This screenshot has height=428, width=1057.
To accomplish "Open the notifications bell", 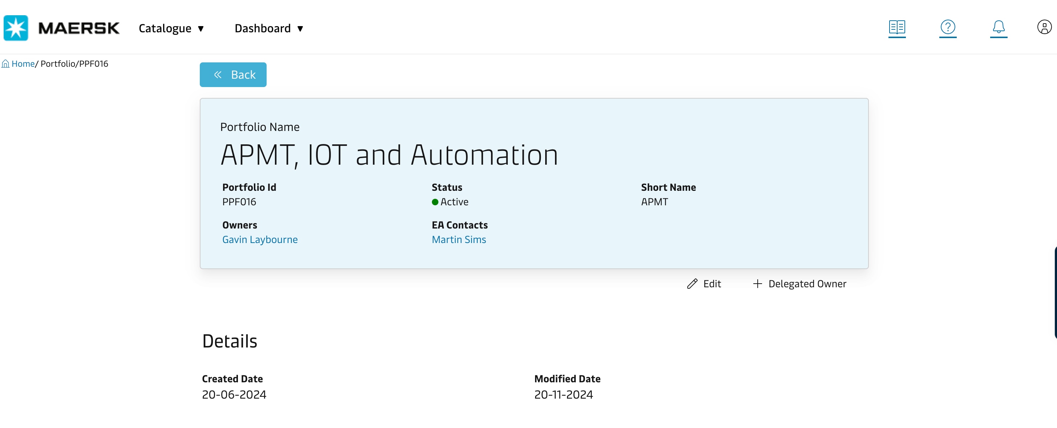I will coord(999,27).
